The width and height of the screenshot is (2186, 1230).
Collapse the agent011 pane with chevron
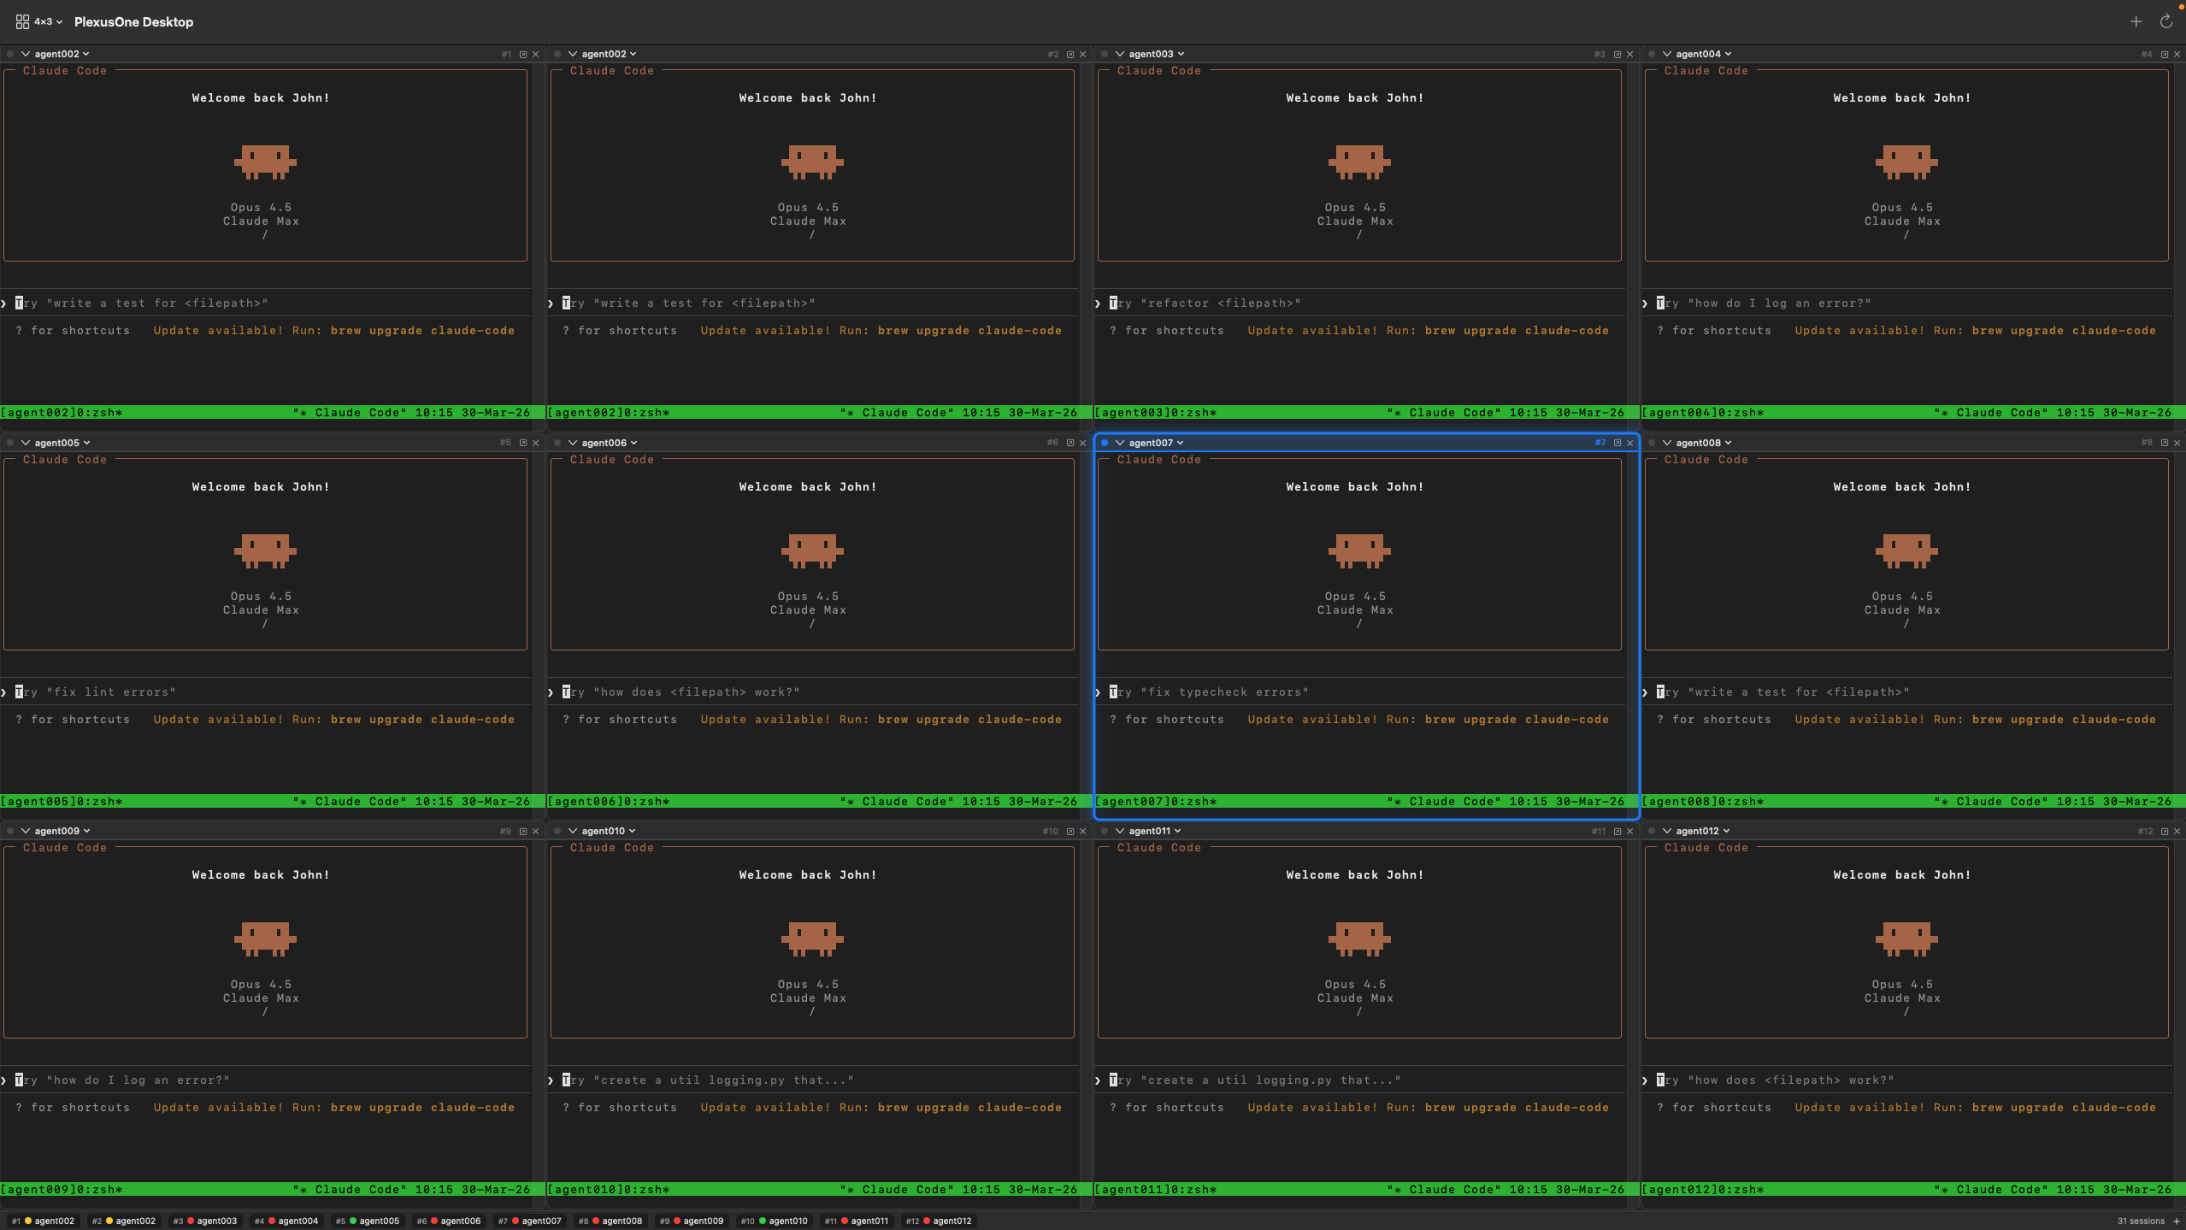point(1119,831)
